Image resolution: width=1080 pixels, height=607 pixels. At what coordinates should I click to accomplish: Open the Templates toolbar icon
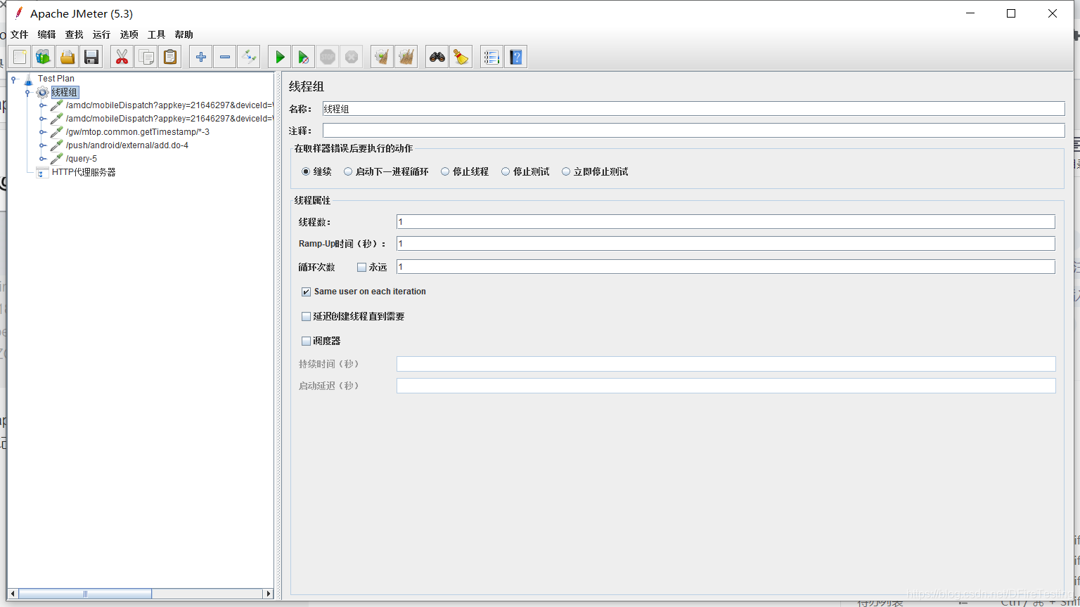(44, 57)
